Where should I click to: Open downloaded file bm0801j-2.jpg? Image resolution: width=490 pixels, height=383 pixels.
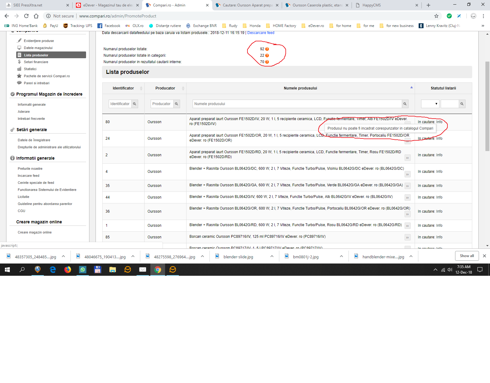pos(305,257)
